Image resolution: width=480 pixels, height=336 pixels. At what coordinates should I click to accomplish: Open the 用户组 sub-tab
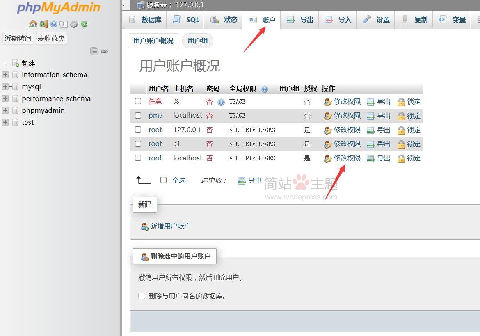198,41
